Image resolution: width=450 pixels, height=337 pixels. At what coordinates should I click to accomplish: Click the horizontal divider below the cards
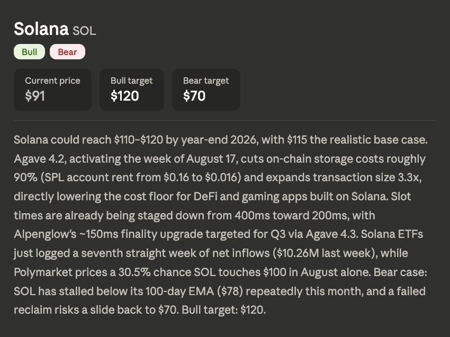(224, 121)
